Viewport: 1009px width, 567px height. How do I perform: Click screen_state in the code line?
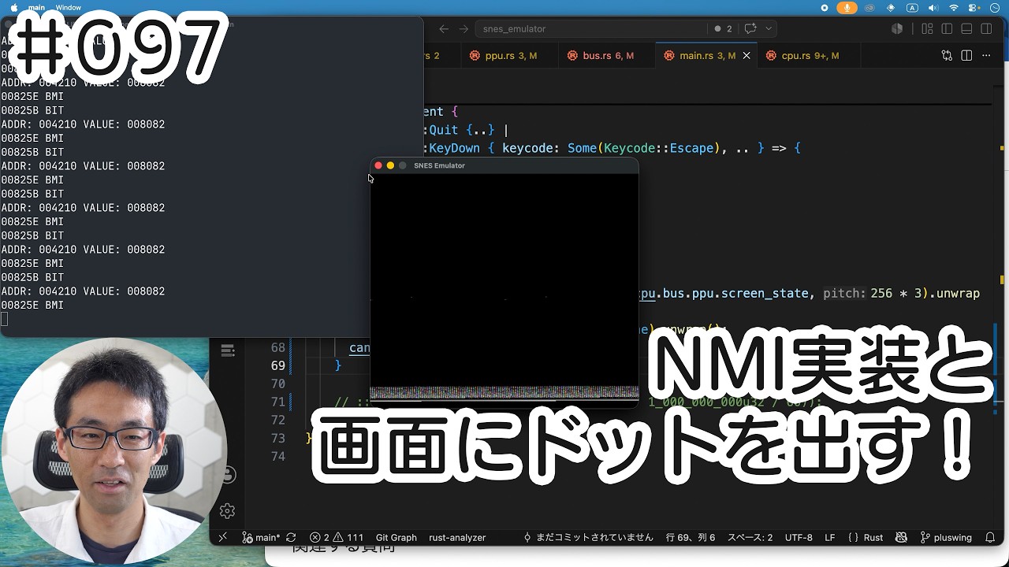point(764,293)
